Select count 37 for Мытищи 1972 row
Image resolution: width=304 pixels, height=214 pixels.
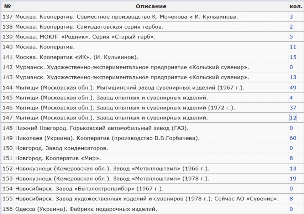tap(293, 108)
